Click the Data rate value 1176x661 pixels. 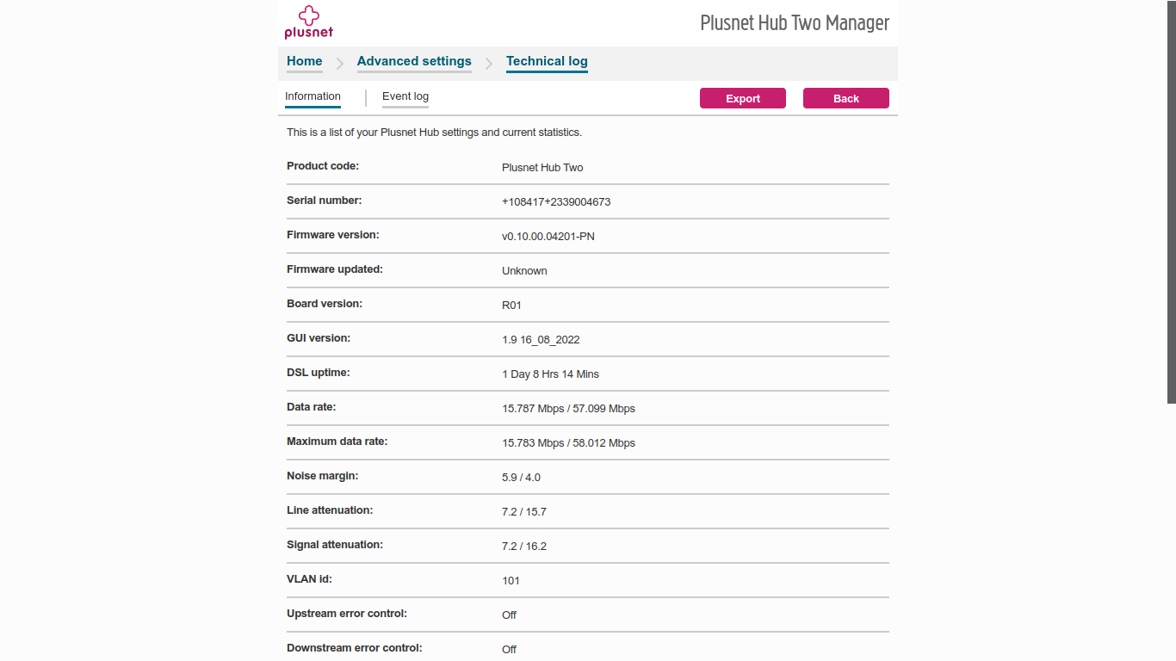569,408
